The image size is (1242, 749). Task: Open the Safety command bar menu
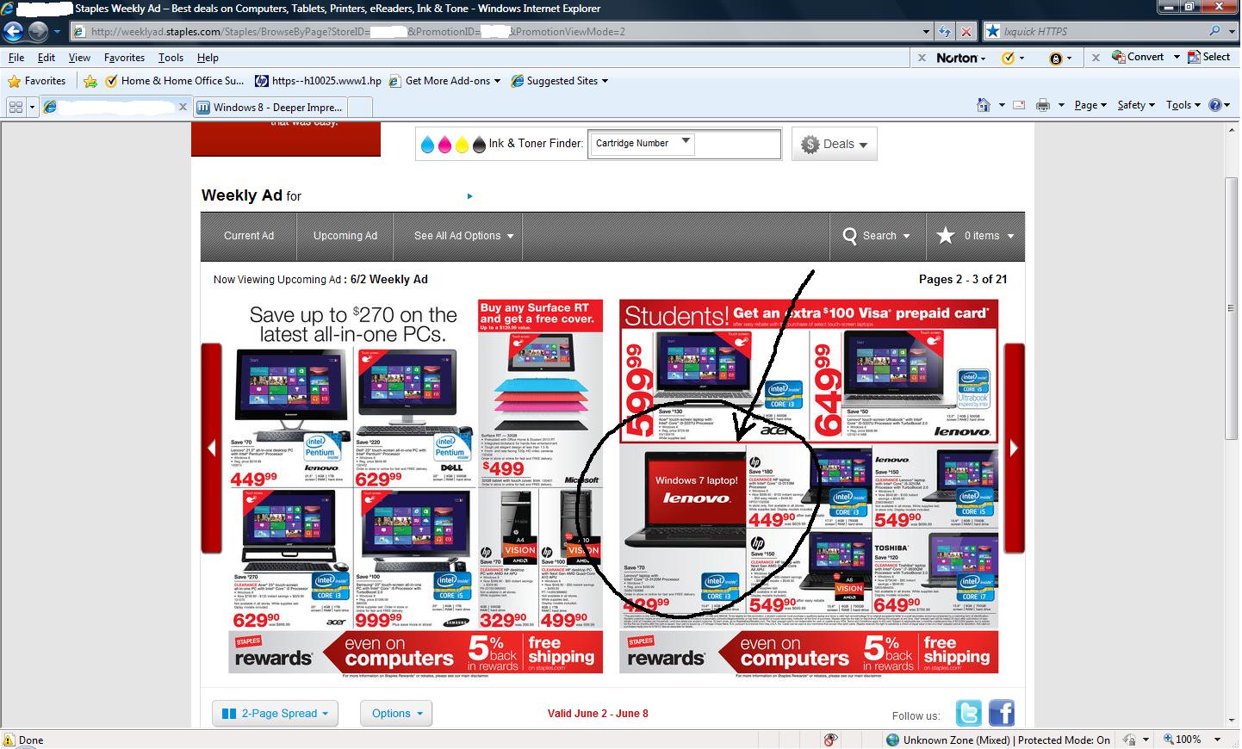(1135, 105)
